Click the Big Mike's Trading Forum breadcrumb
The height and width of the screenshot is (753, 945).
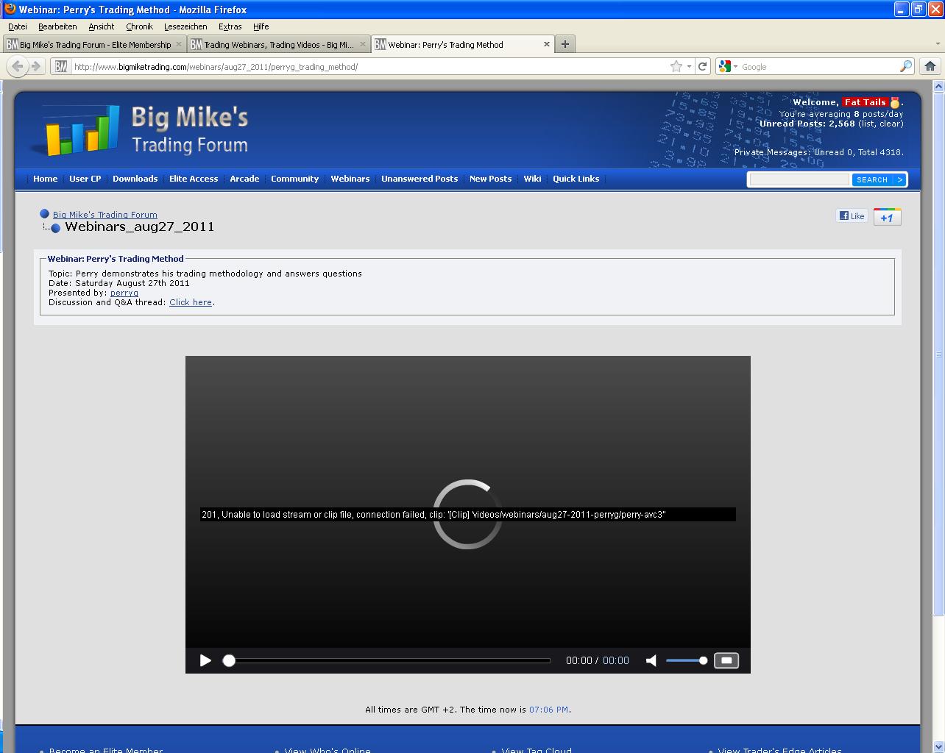point(105,215)
